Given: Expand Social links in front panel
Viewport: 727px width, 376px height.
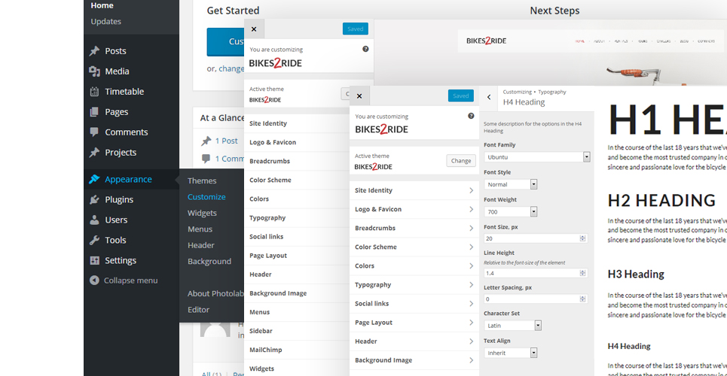Looking at the screenshot, I should coord(414,303).
